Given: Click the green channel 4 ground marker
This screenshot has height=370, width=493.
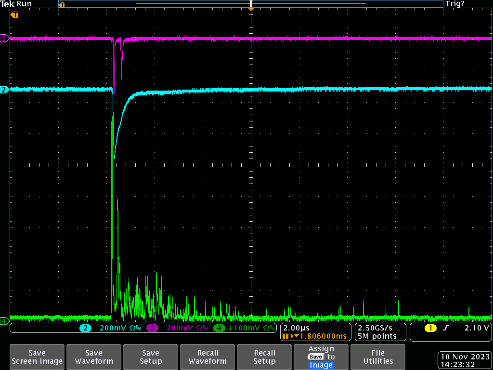Looking at the screenshot, I should tap(4, 320).
